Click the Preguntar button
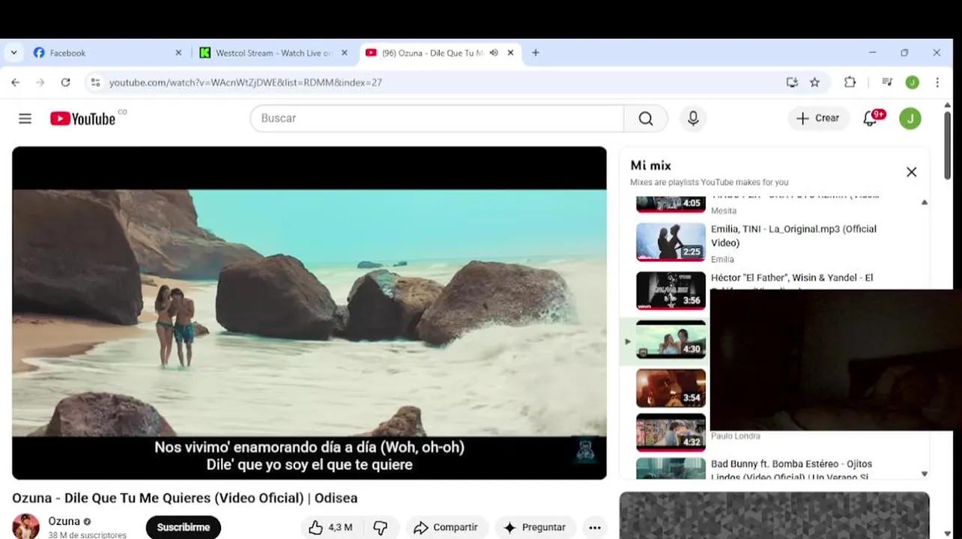Viewport: 962px width, 539px height. click(x=536, y=528)
